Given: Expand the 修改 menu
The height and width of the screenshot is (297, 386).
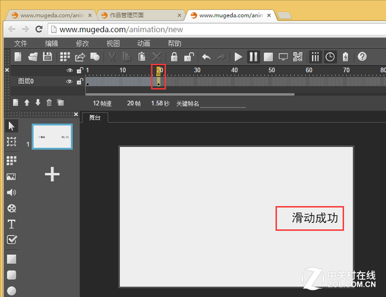Looking at the screenshot, I should [x=82, y=43].
